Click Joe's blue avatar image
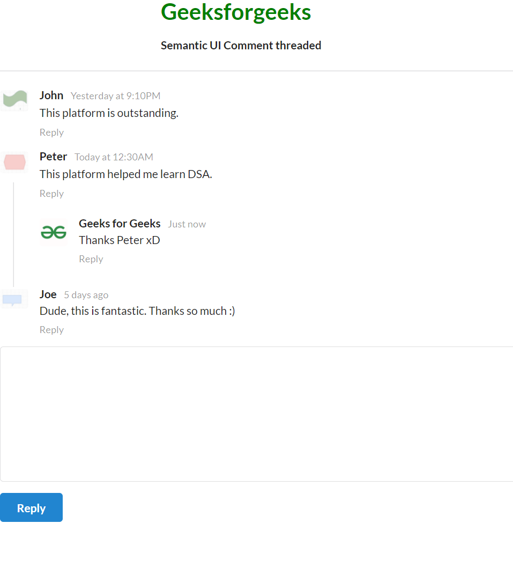Screen dimensions: 513x575 13,299
